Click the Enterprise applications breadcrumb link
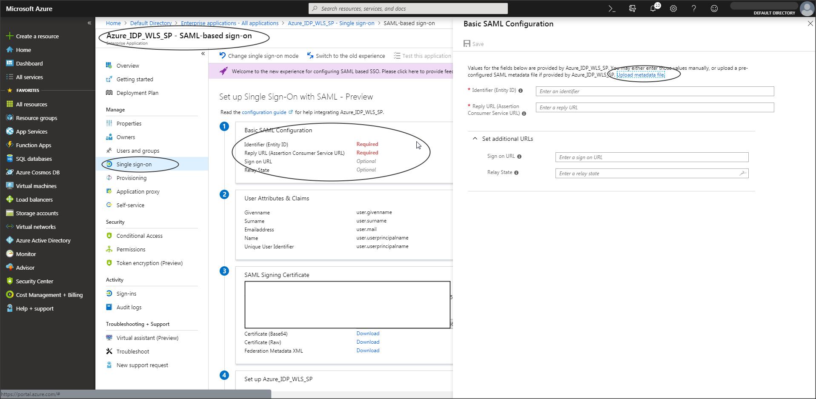 click(229, 23)
